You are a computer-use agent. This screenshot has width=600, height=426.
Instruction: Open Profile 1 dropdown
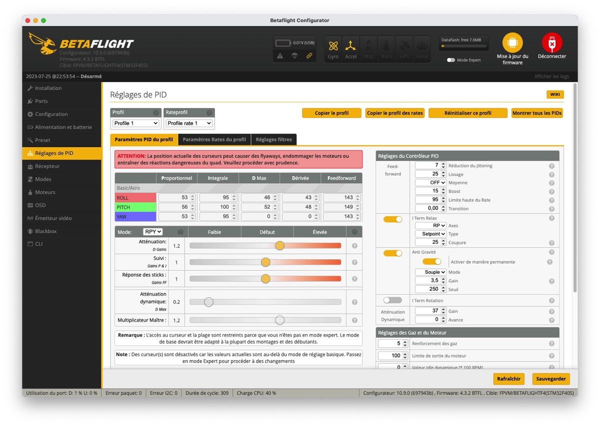(135, 123)
